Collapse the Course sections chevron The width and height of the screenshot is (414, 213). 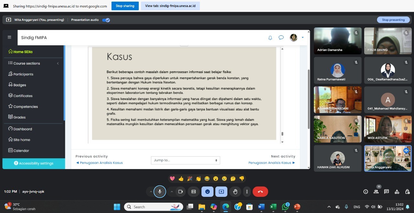tap(58, 63)
